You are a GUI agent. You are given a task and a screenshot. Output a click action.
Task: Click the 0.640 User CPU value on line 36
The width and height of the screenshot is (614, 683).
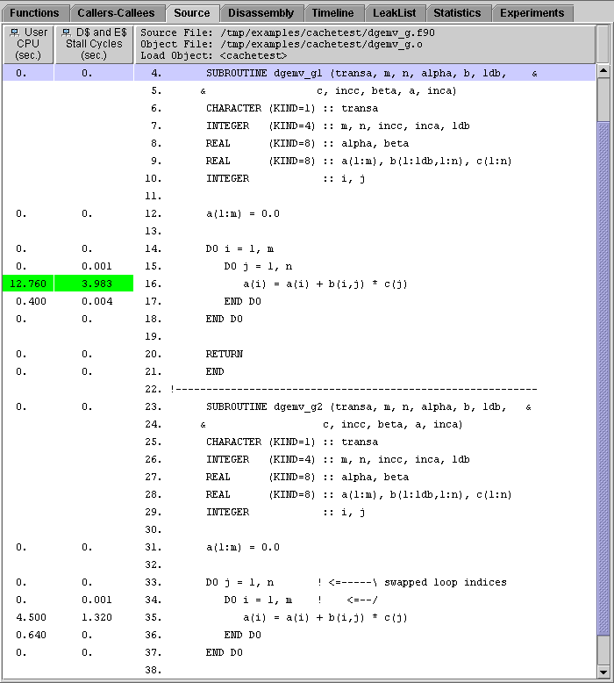(31, 635)
